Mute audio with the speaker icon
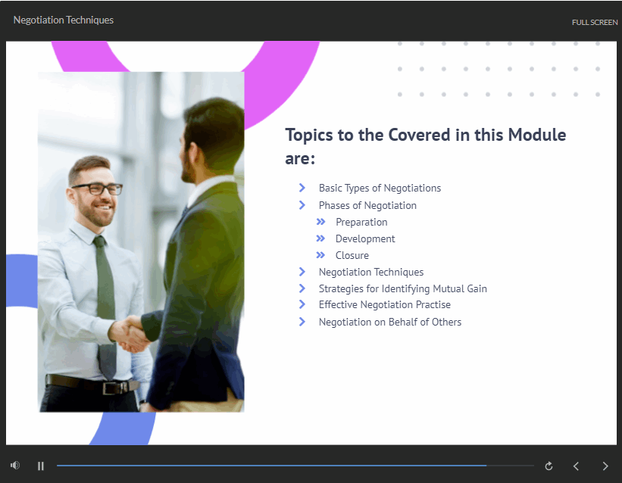The height and width of the screenshot is (483, 622). pos(15,465)
